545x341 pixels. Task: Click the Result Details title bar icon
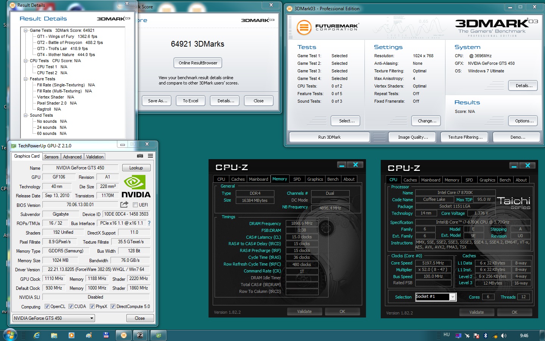pos(12,5)
